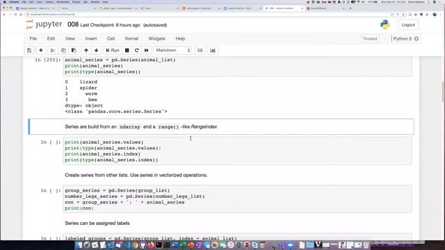Log out with the Logout button

[408, 25]
